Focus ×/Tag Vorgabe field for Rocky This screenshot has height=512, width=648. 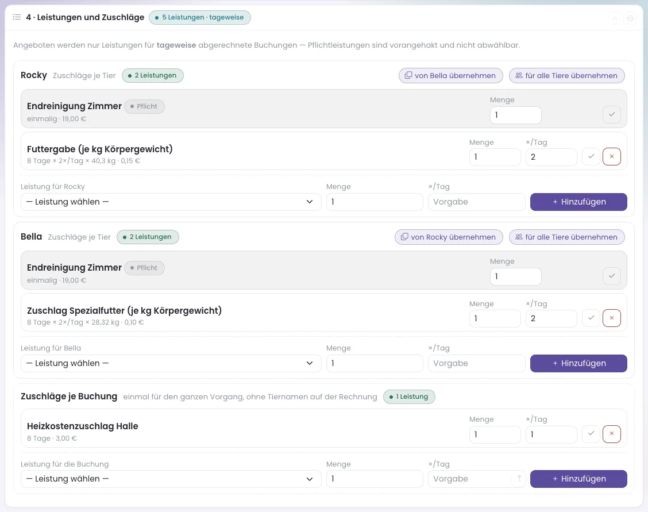coord(476,202)
